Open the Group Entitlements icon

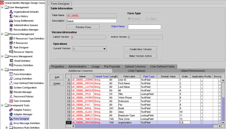point(11,21)
